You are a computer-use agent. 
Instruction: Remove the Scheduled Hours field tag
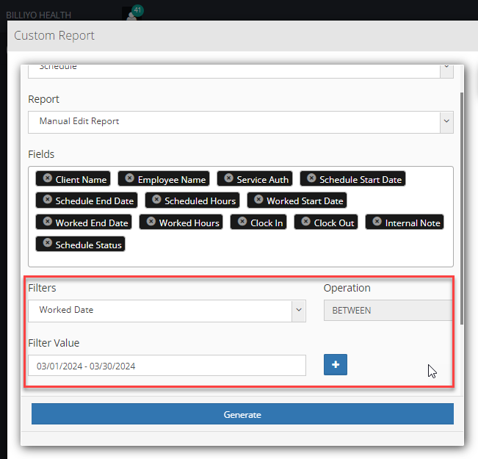point(156,200)
